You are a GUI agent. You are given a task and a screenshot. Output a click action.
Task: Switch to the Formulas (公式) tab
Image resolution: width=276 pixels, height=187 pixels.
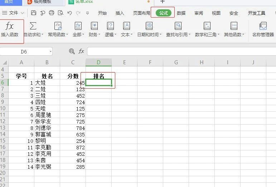[164, 13]
